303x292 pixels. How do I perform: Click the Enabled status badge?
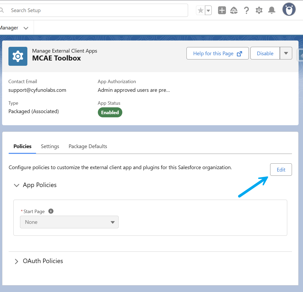click(110, 113)
